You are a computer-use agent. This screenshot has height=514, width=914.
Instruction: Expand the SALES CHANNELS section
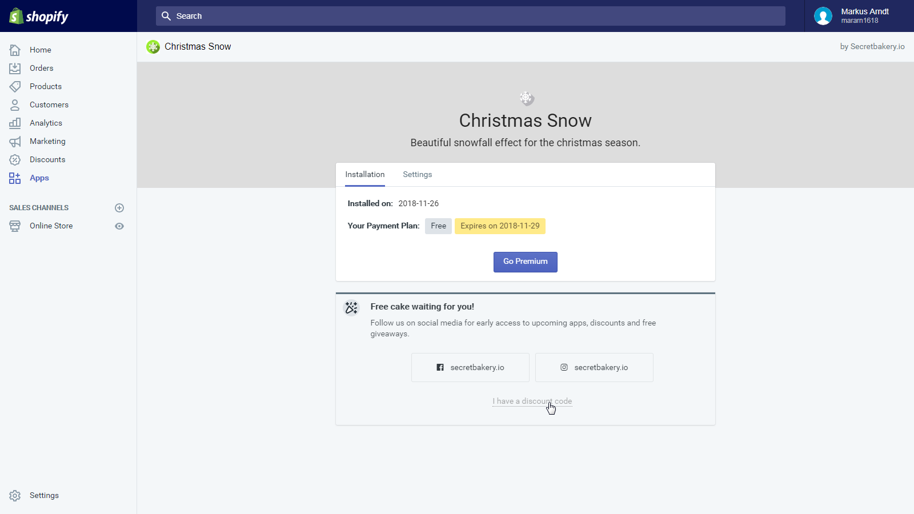pyautogui.click(x=38, y=207)
